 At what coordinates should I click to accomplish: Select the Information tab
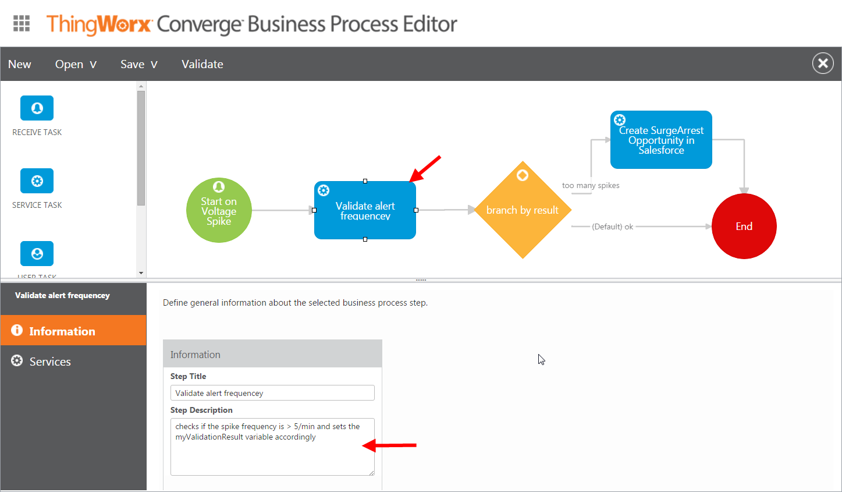click(x=73, y=331)
